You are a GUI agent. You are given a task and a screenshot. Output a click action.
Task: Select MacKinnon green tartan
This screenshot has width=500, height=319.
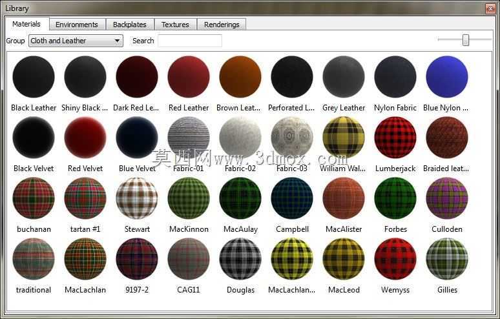pyautogui.click(x=189, y=198)
